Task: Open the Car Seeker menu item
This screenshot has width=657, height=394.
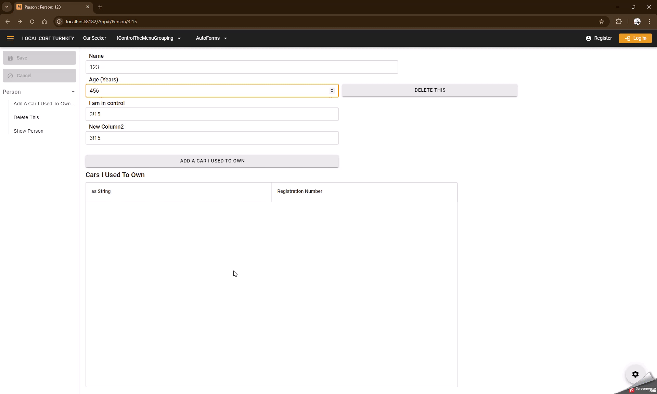Action: (x=94, y=38)
